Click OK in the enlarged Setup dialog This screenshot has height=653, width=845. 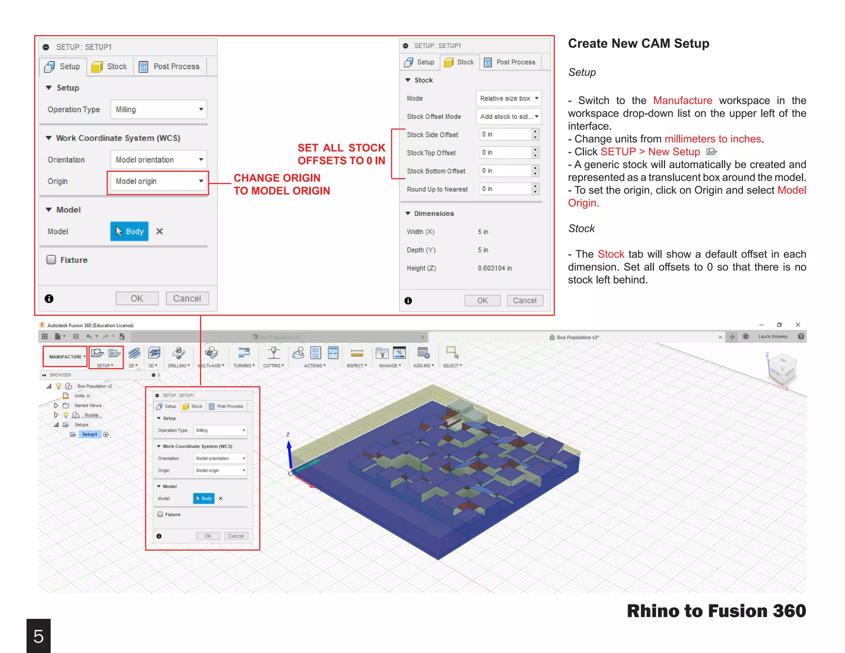point(137,298)
